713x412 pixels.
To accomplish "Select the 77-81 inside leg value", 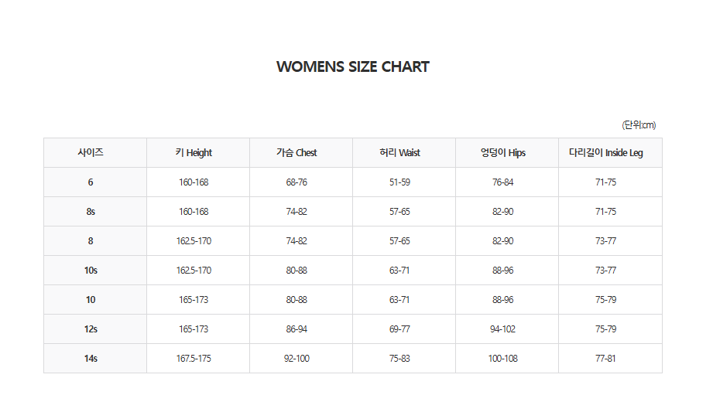I will coord(605,359).
